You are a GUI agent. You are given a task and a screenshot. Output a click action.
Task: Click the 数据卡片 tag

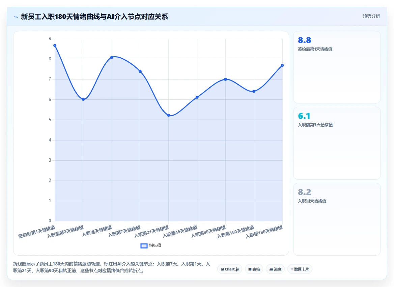pos(300,269)
